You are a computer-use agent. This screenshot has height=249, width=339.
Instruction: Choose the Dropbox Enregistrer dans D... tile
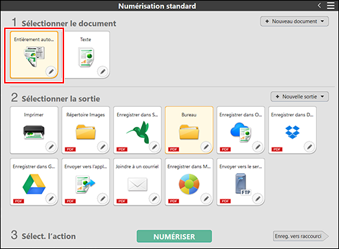[292, 130]
